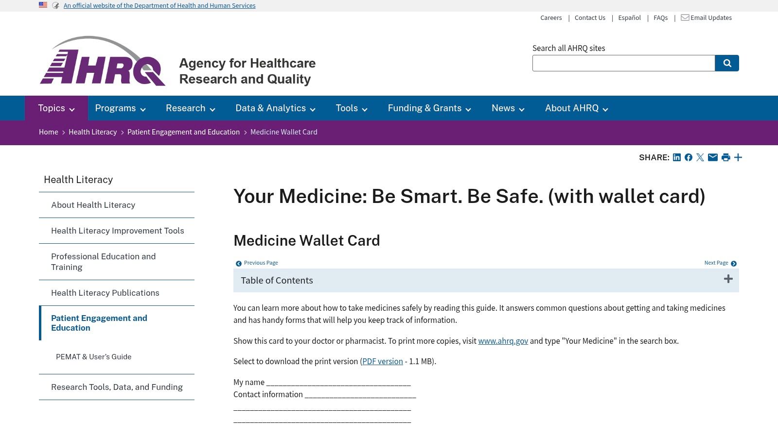
Task: Open the Data & Analytics dropdown
Action: pos(275,108)
